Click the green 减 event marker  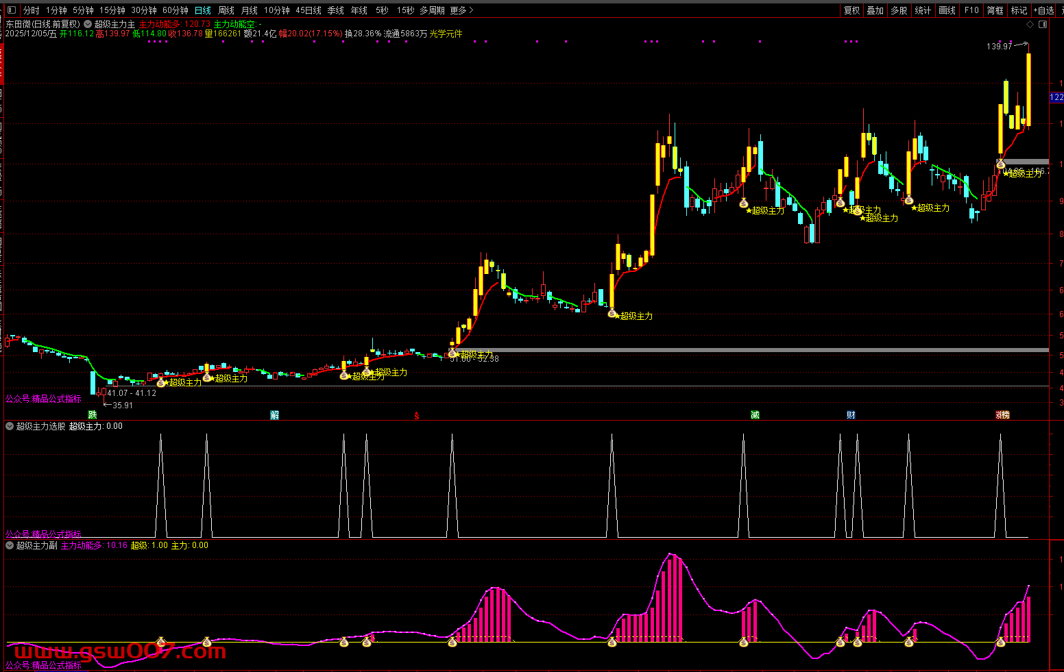point(755,415)
